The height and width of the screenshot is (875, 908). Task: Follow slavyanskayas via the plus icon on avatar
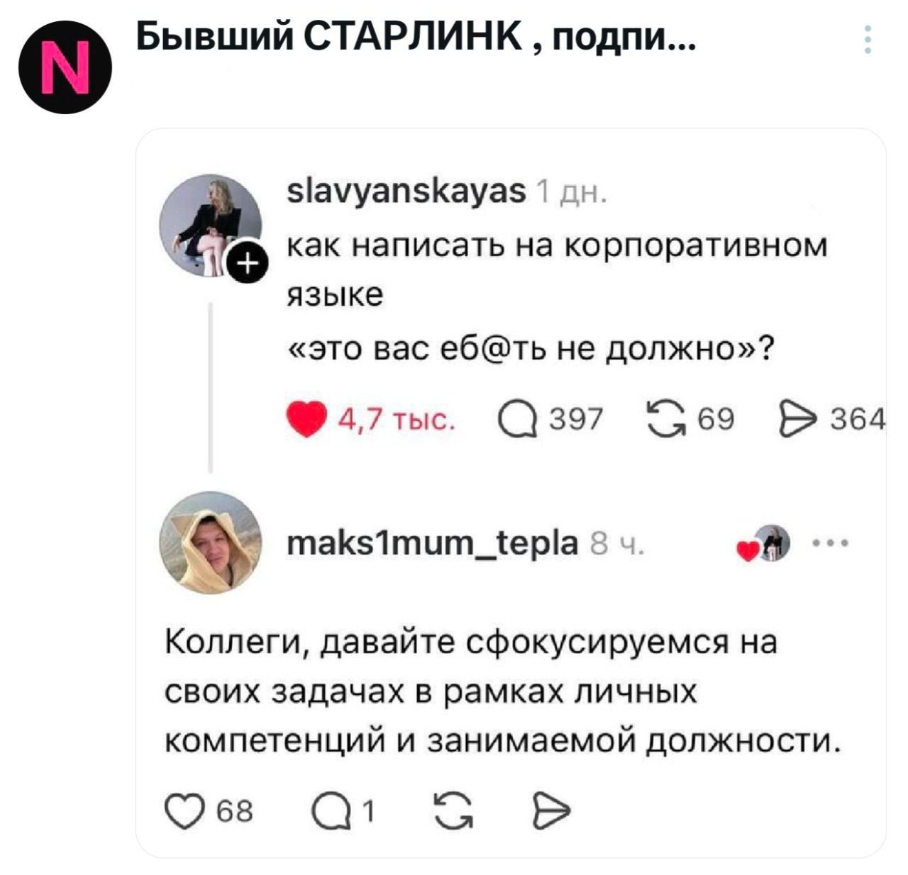pos(249,263)
